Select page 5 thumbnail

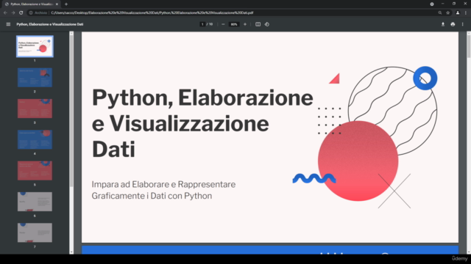[x=35, y=171]
